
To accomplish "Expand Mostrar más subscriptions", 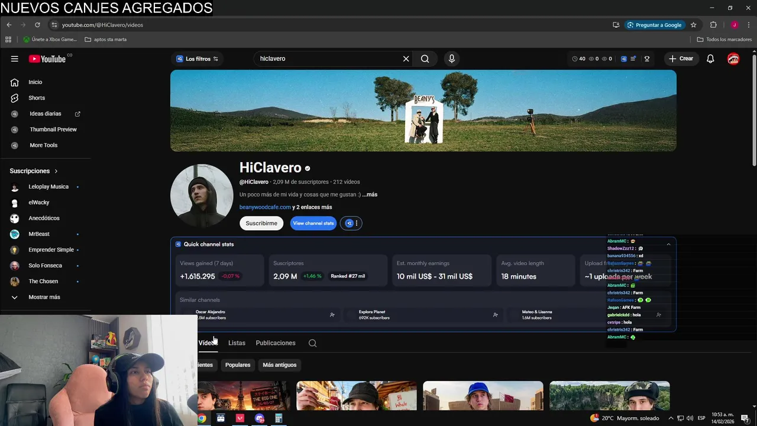I will tap(46, 297).
